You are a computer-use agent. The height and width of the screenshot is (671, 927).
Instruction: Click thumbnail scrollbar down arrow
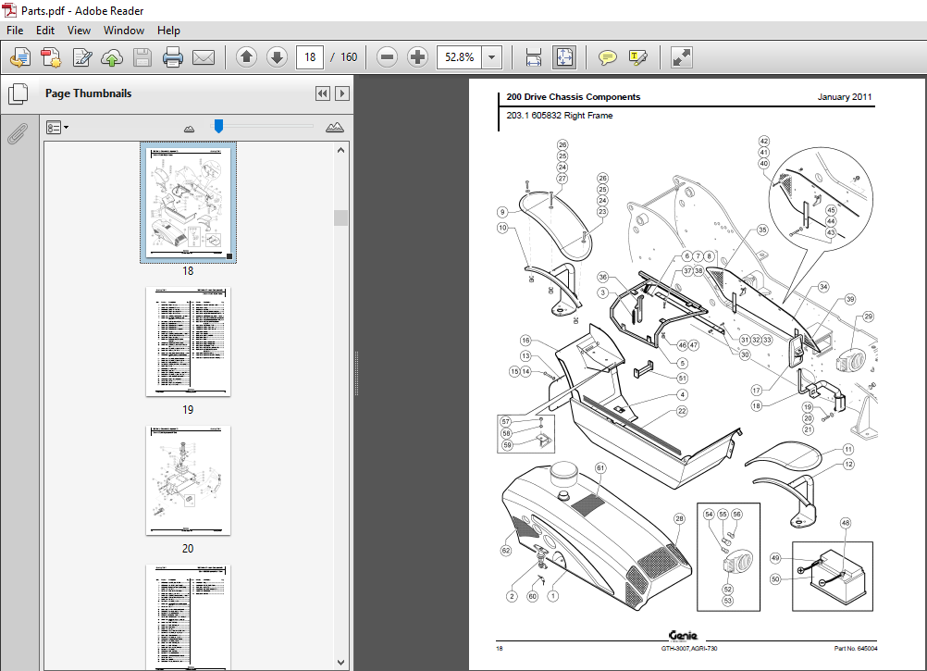click(x=340, y=663)
